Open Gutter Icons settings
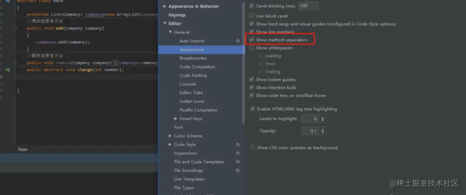Screen dimensions: 466x195 (192, 101)
